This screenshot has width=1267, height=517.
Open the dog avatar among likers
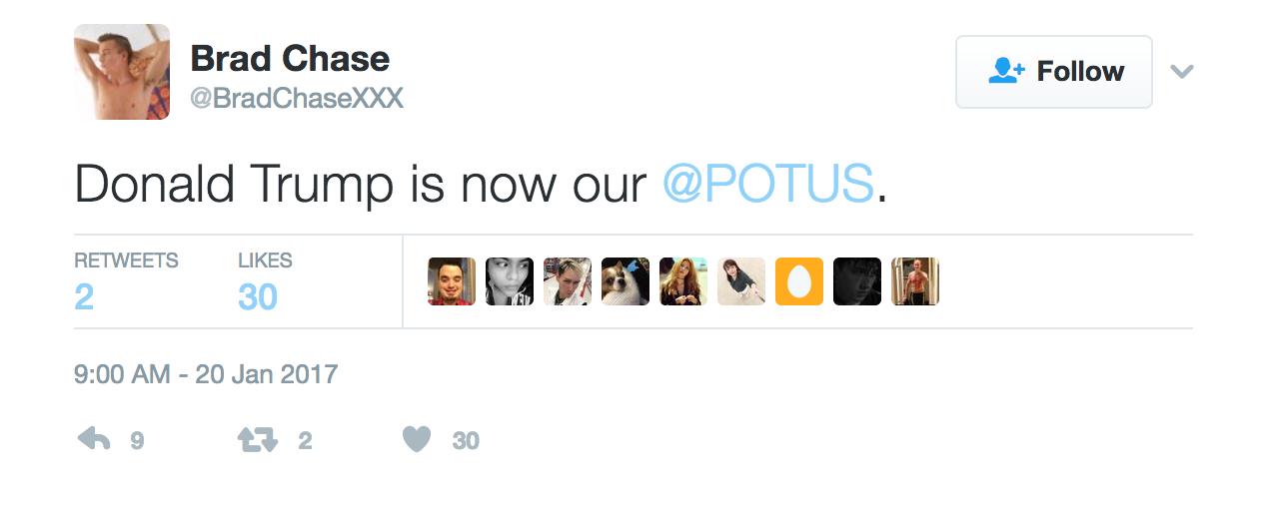click(x=626, y=281)
